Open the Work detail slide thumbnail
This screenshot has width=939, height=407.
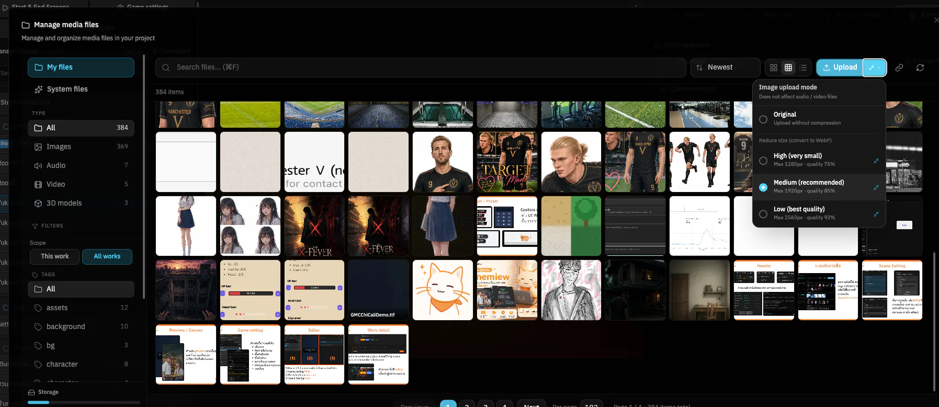[378, 354]
